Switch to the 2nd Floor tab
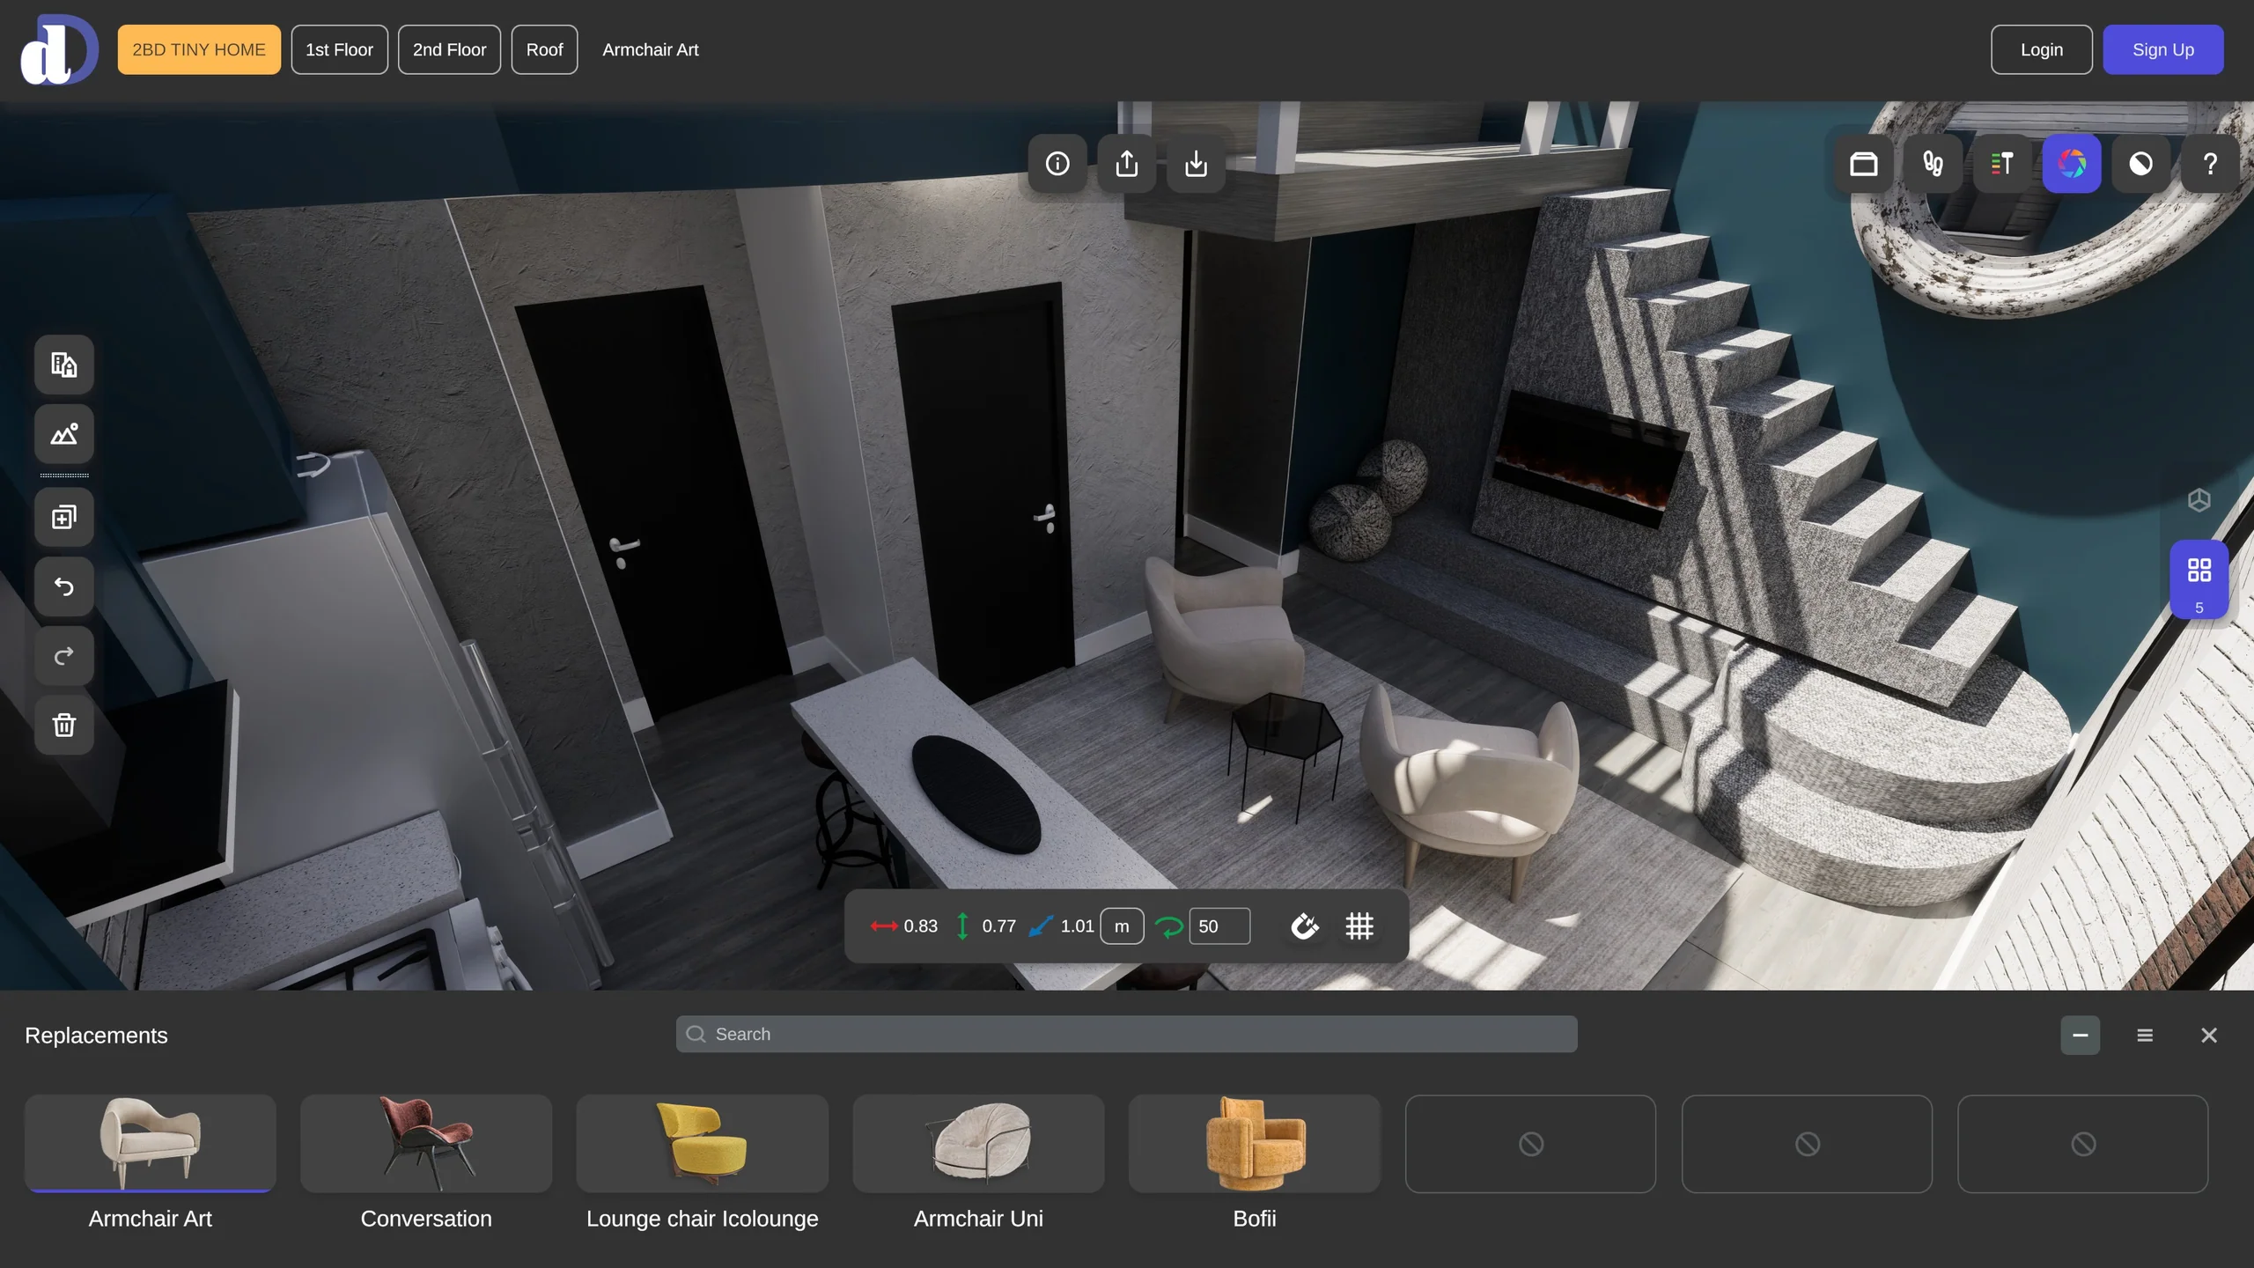 (x=449, y=49)
